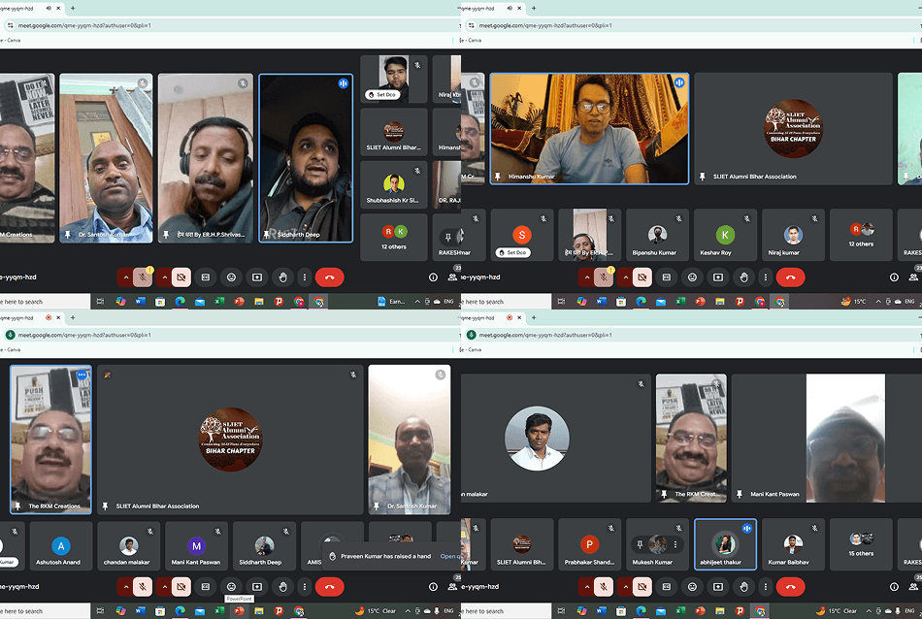Select the Meet browser tab in top-left window
Image resolution: width=922 pixels, height=619 pixels.
tap(31, 8)
